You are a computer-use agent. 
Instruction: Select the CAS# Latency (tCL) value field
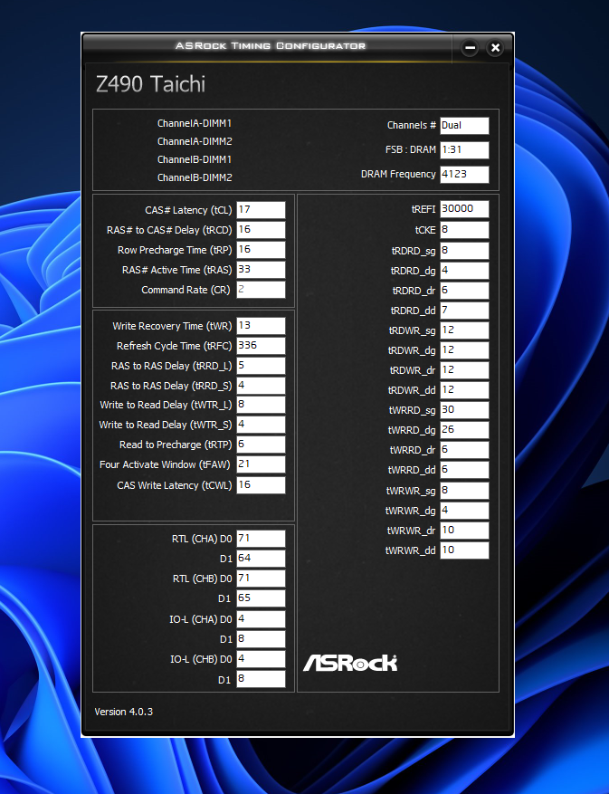pyautogui.click(x=261, y=210)
